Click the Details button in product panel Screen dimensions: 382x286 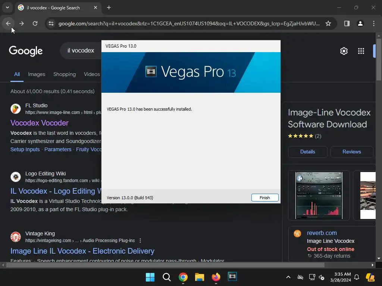308,152
